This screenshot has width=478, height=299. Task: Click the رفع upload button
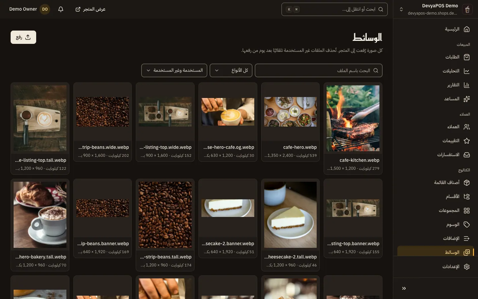pyautogui.click(x=23, y=37)
